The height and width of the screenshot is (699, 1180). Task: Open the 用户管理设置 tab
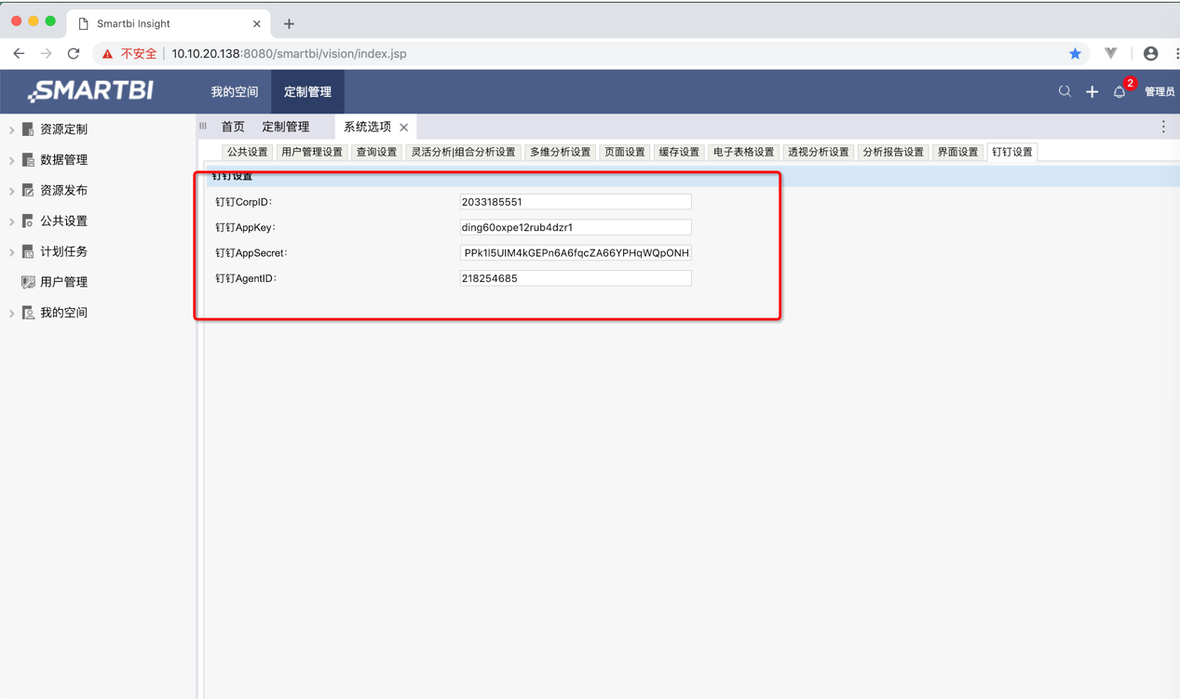[x=311, y=152]
